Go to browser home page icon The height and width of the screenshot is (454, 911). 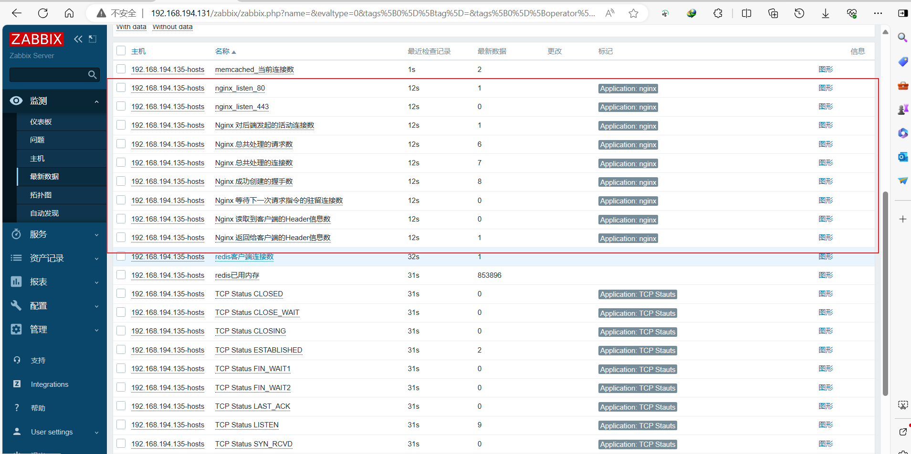[69, 13]
